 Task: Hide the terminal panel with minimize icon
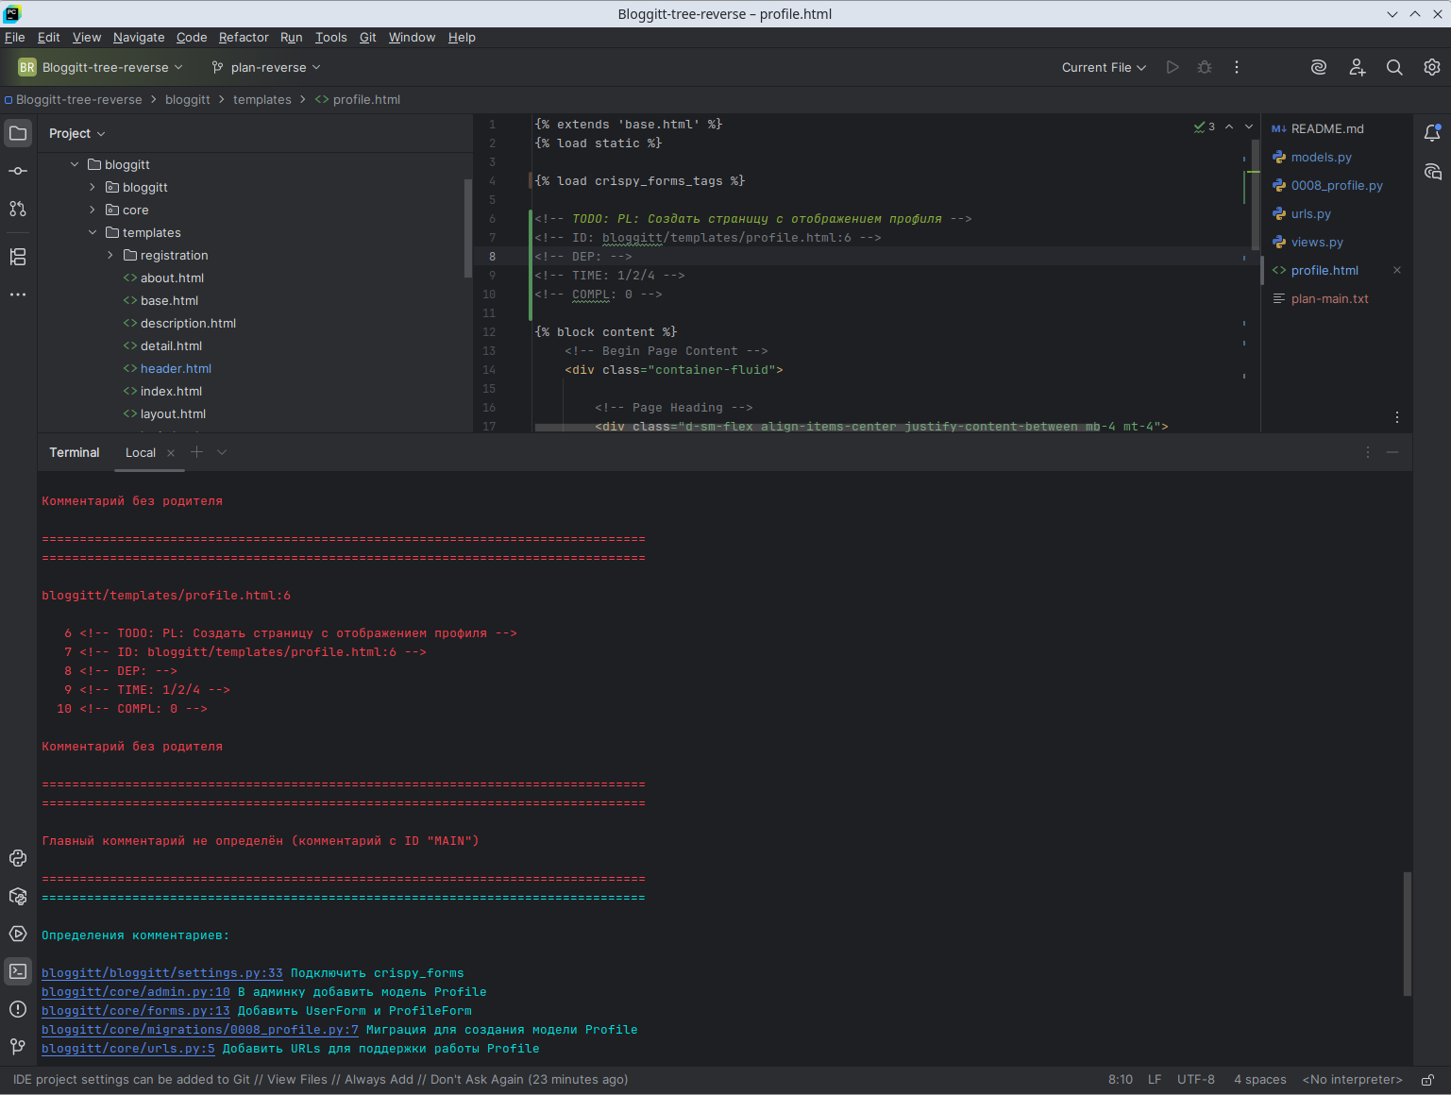(x=1392, y=452)
